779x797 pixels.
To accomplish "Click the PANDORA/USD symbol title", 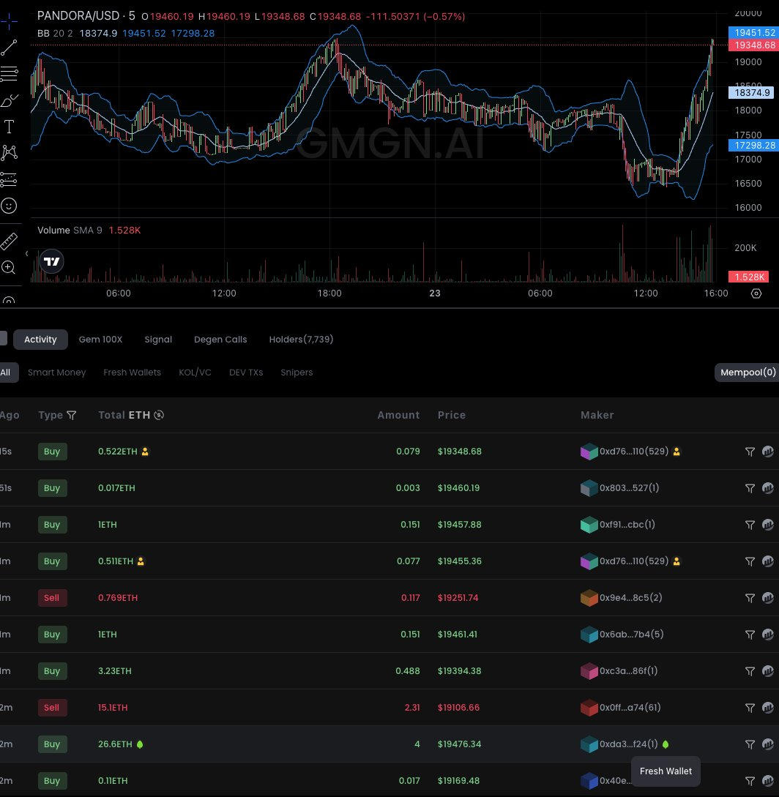I will point(78,16).
